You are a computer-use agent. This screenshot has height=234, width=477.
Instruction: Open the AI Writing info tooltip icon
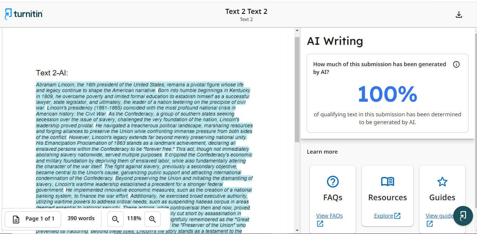456,64
